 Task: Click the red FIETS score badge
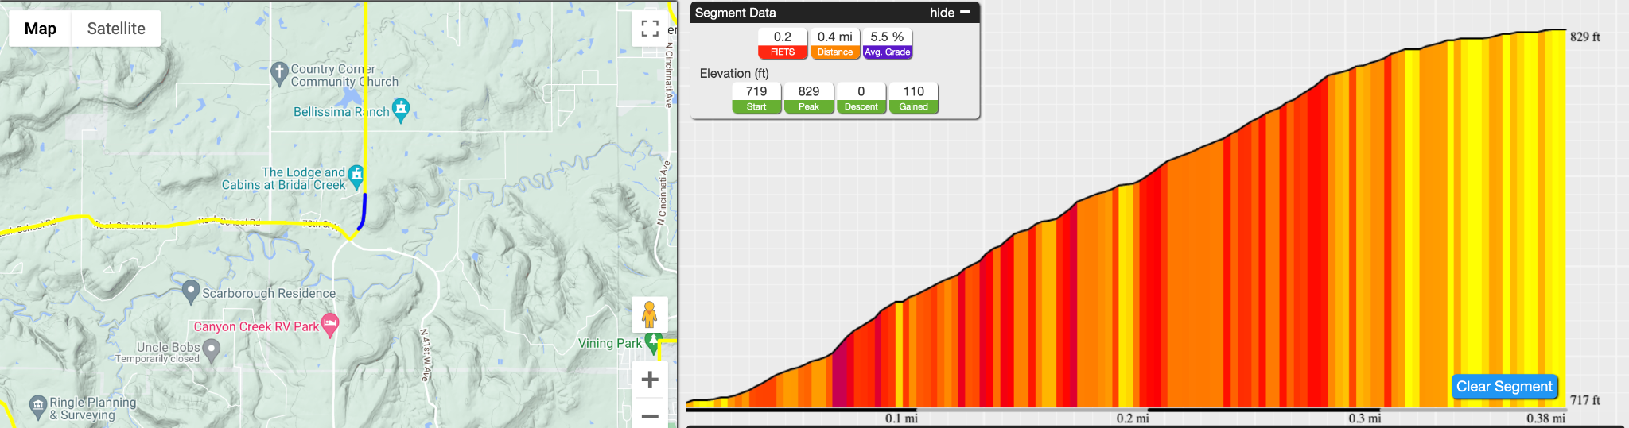[783, 52]
